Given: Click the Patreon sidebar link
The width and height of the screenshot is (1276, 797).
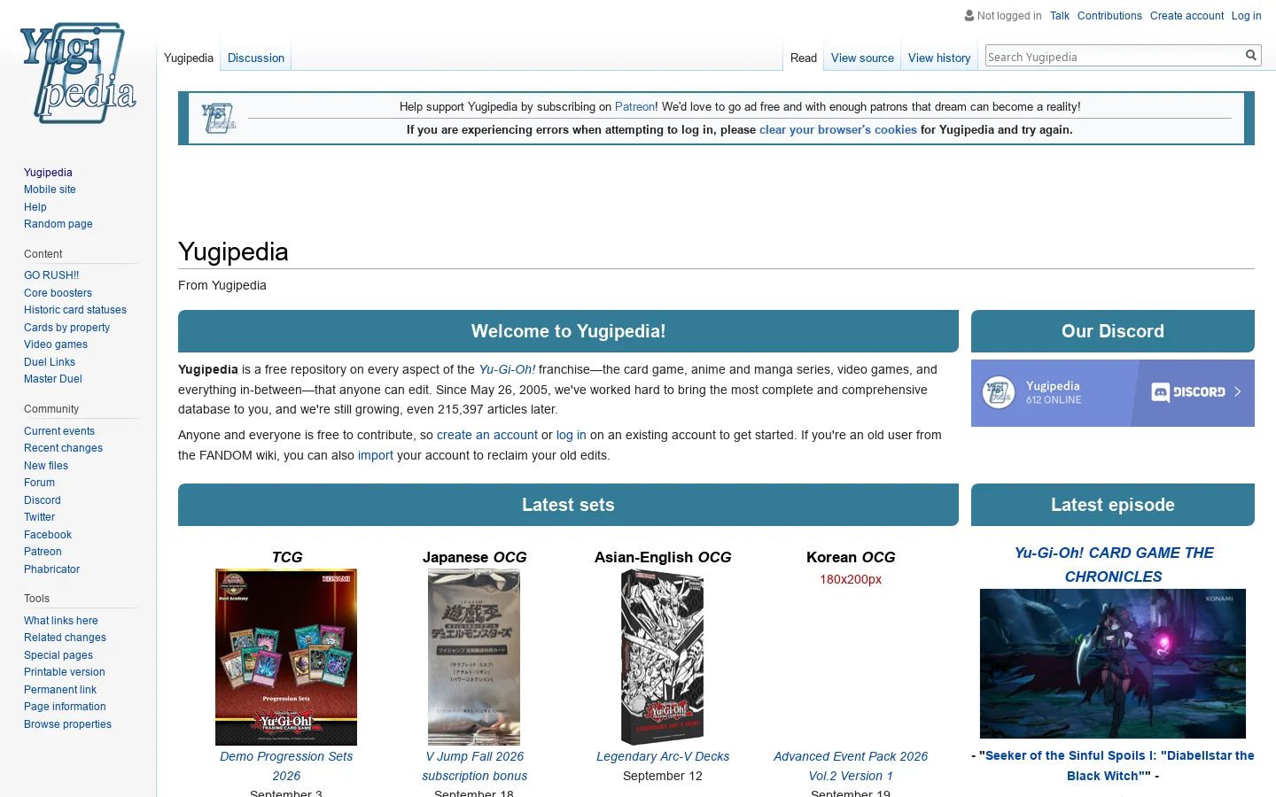Looking at the screenshot, I should click(x=43, y=552).
